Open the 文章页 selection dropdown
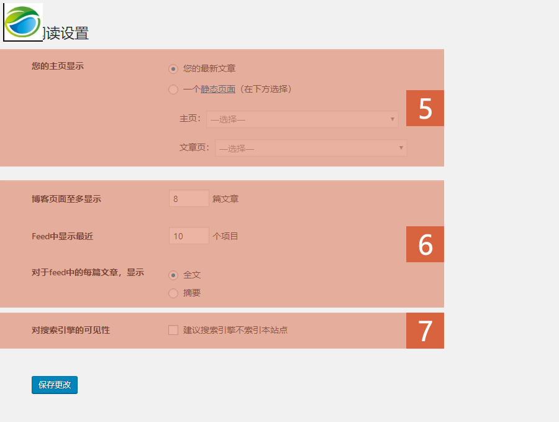559x422 pixels. click(311, 148)
